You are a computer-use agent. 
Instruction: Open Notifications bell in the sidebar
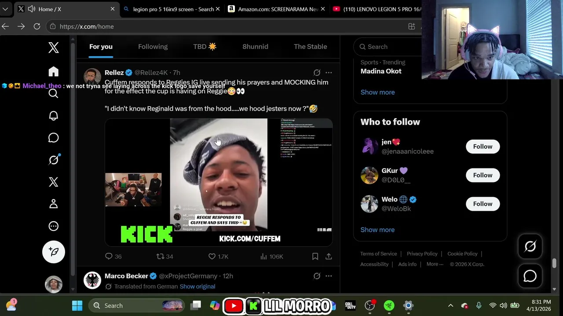(54, 115)
